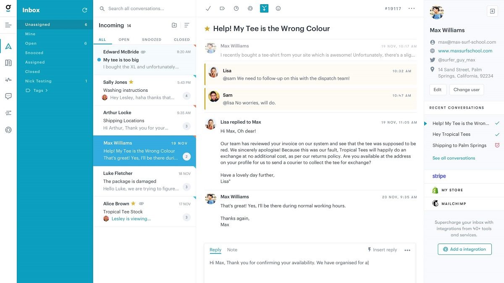This screenshot has width=504, height=283.
Task: Open the three-dot menu next to #19117
Action: [411, 8]
